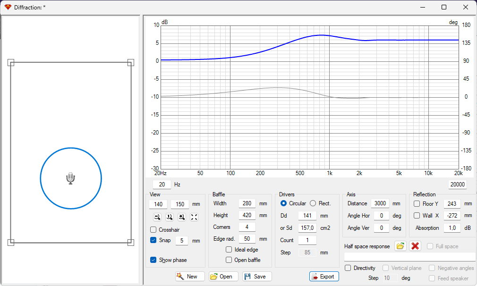This screenshot has height=286, width=477.
Task: Click the fit-to-view expand icon
Action: click(x=194, y=217)
